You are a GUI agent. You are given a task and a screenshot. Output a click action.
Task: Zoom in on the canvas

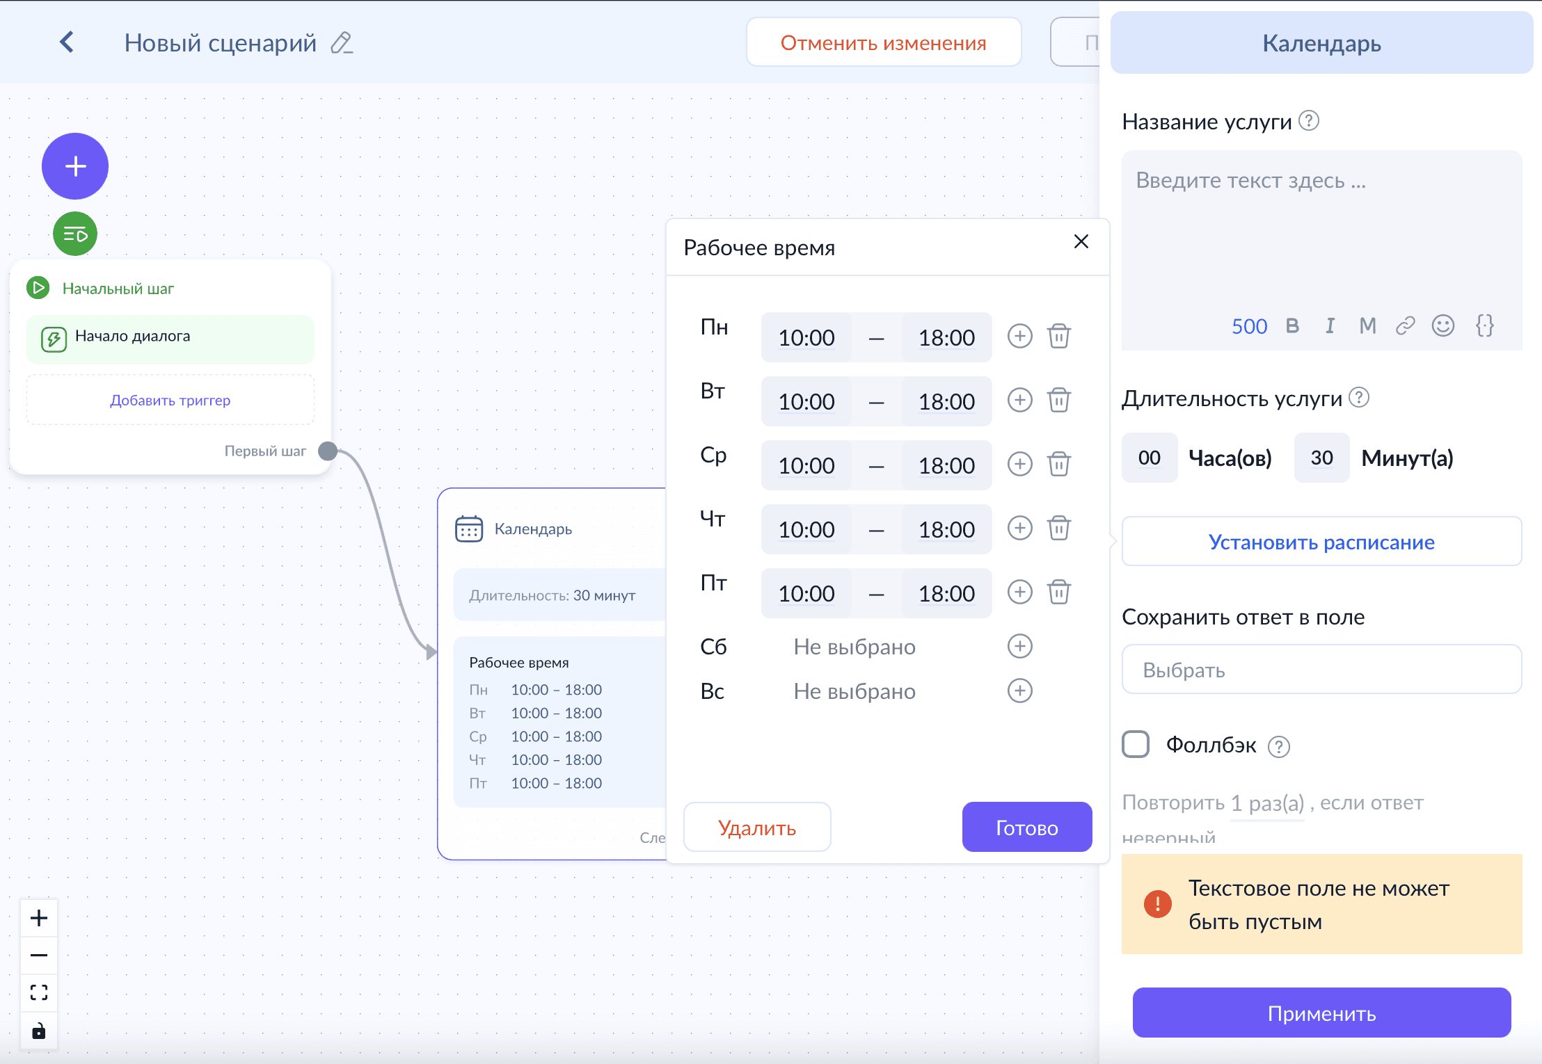39,918
